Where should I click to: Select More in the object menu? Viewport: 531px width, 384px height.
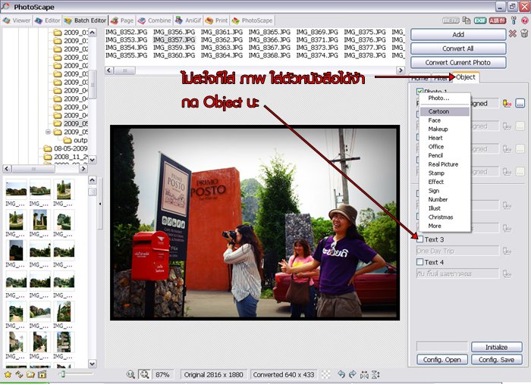coord(445,226)
